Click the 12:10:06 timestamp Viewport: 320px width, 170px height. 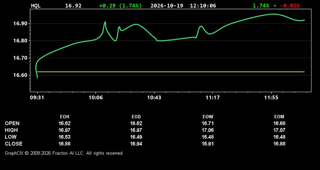203,6
